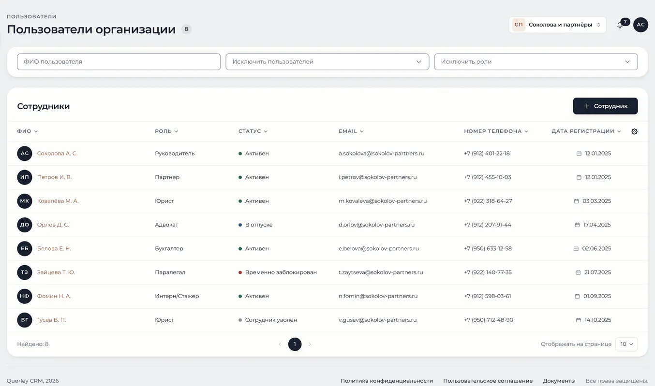Focus the ФИО пользователя search field
655x386 pixels.
click(119, 62)
